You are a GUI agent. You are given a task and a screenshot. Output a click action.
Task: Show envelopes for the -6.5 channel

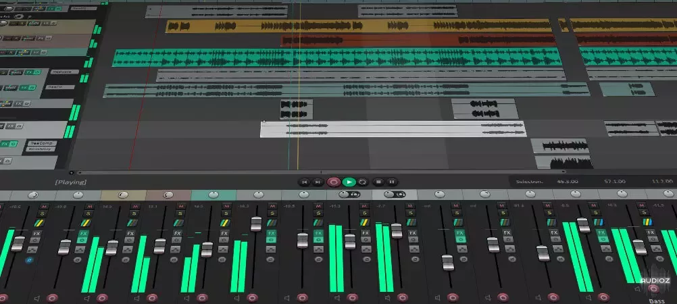pos(607,249)
